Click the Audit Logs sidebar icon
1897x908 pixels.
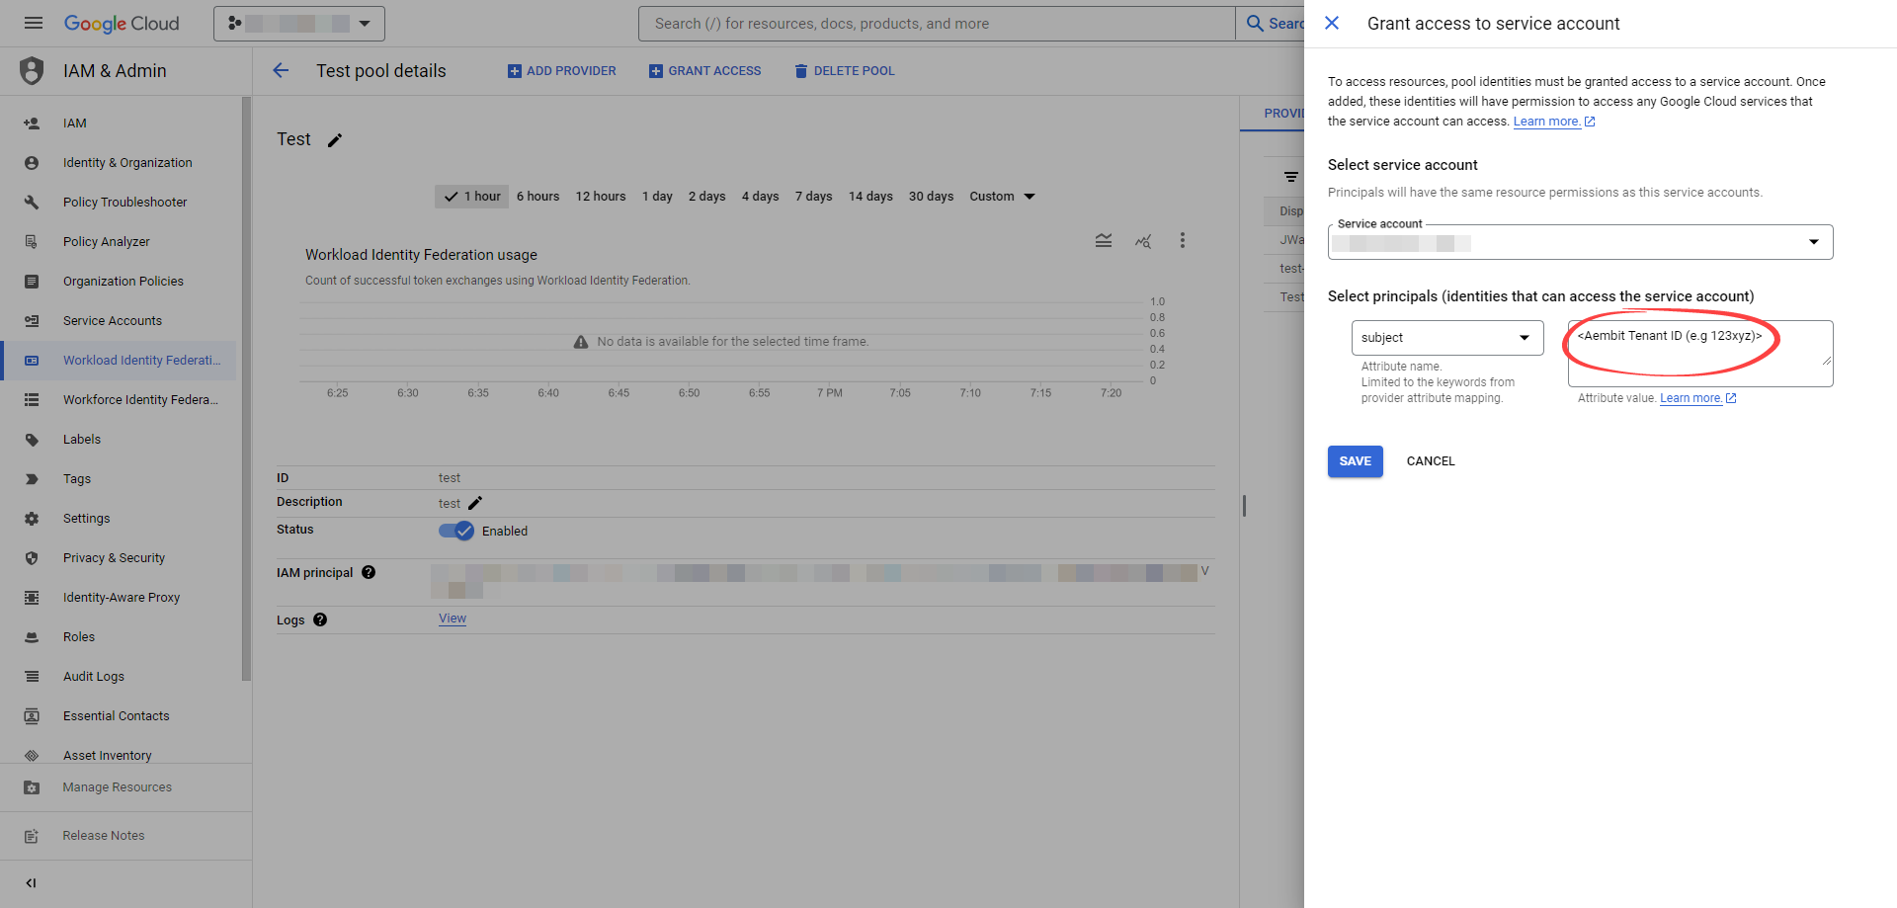[x=32, y=677]
